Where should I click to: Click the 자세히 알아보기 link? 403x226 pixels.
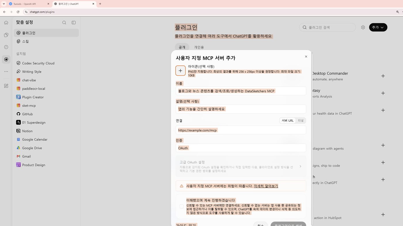pyautogui.click(x=266, y=186)
